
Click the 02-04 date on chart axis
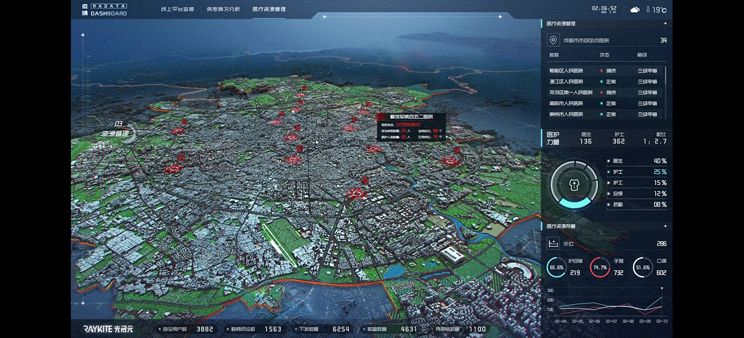coord(560,321)
